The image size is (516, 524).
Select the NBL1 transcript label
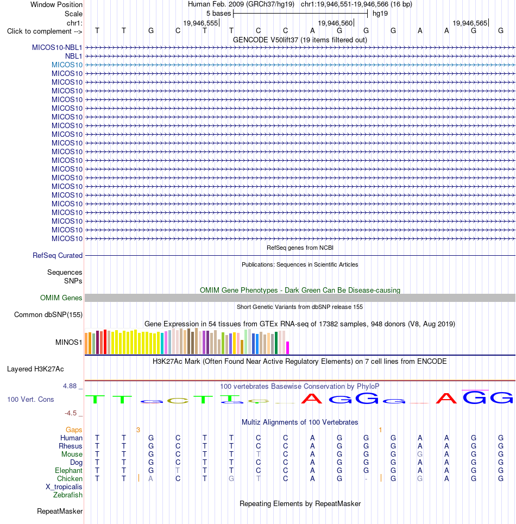pyautogui.click(x=73, y=56)
